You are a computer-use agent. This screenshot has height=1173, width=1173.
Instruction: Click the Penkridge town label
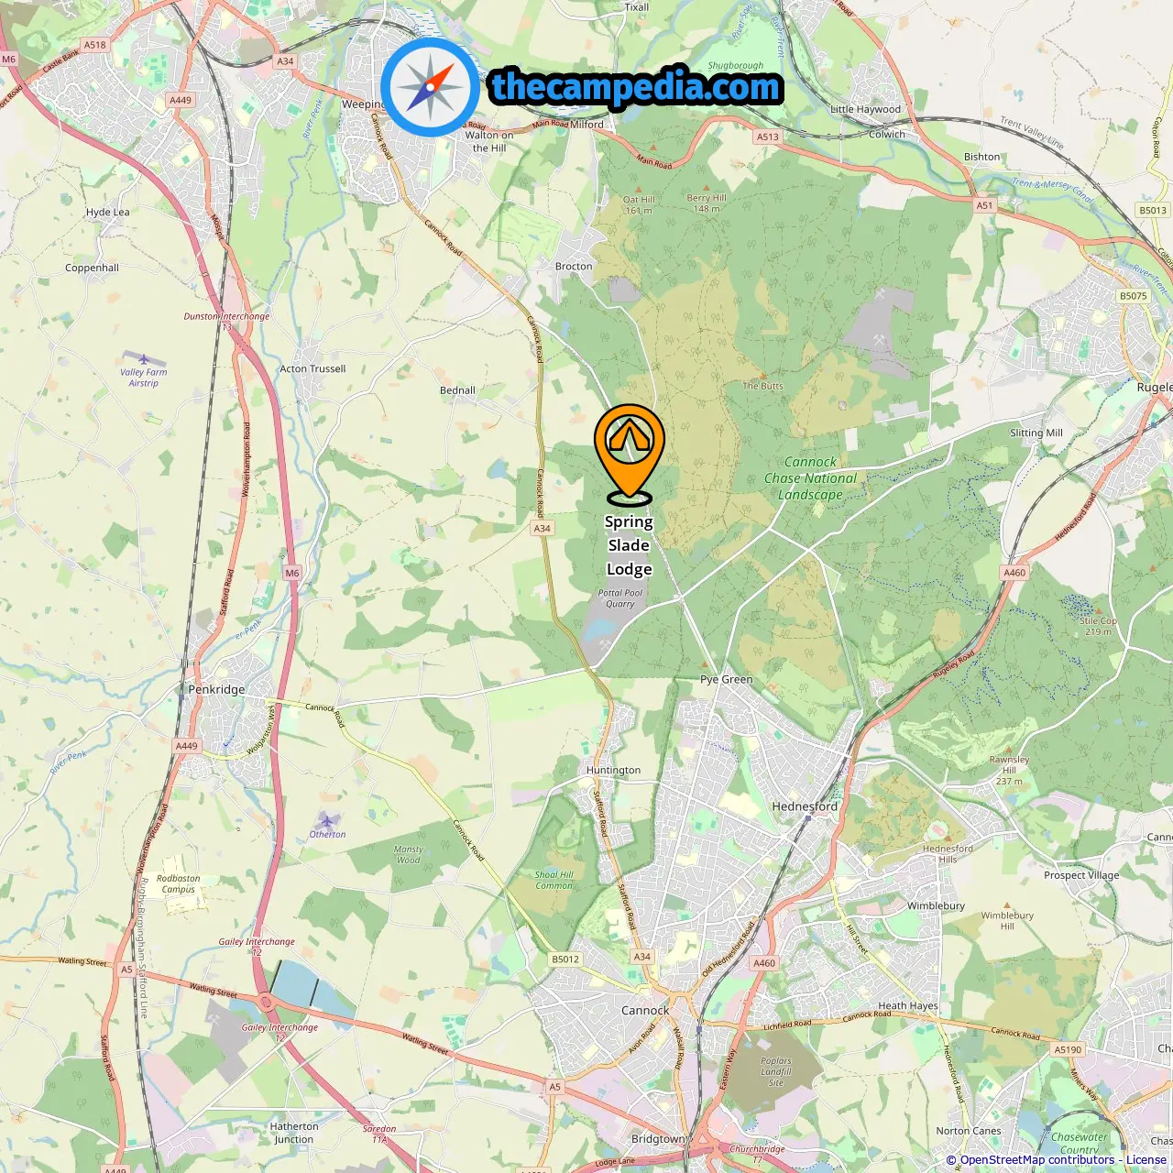216,689
